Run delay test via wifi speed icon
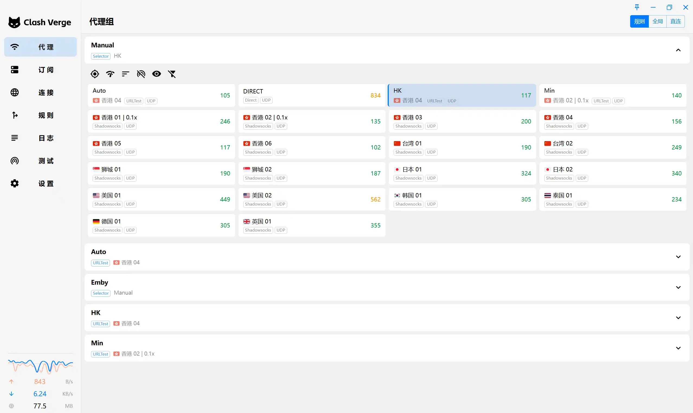Viewport: 693px width, 413px height. (x=110, y=74)
